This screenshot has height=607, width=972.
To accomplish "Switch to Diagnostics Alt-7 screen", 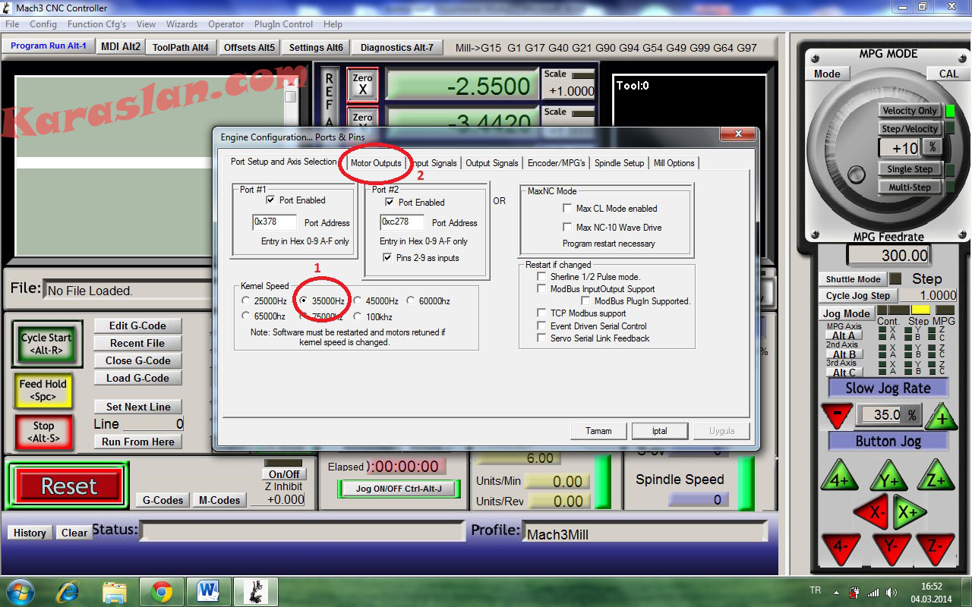I will click(397, 47).
